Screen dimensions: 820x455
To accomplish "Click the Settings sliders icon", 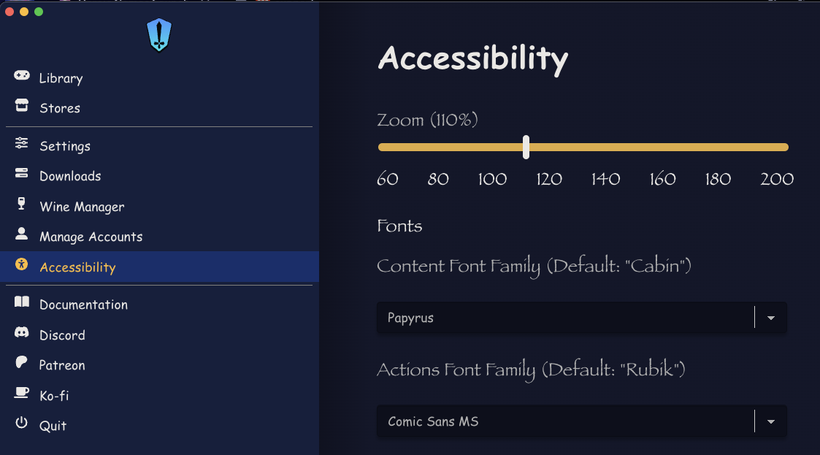I will click(22, 144).
